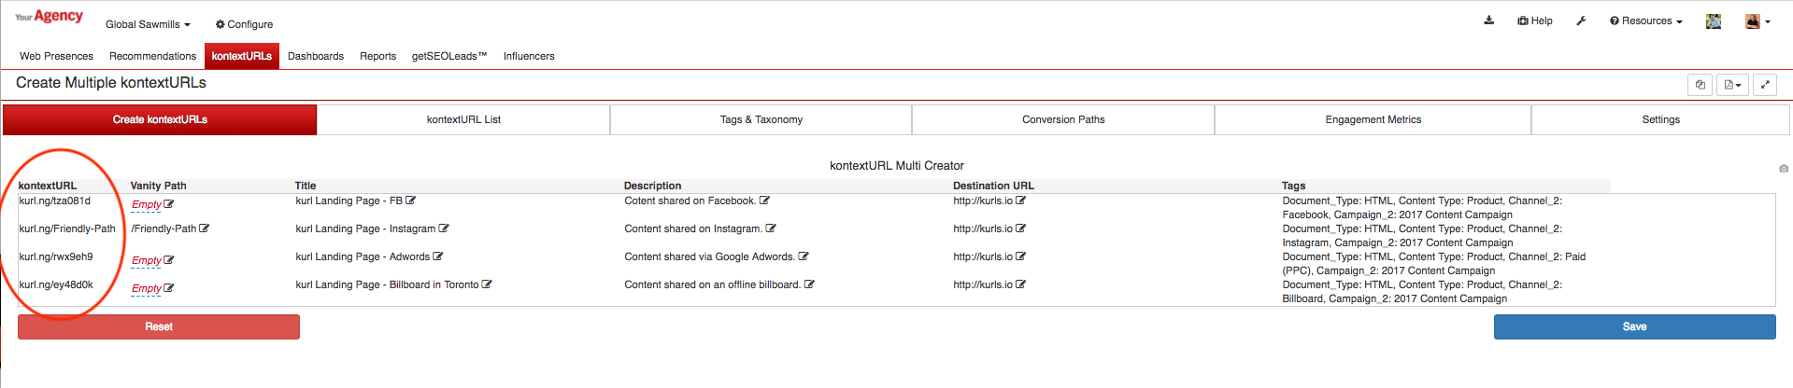
Task: Open the PDF export dropdown
Action: pos(1732,85)
